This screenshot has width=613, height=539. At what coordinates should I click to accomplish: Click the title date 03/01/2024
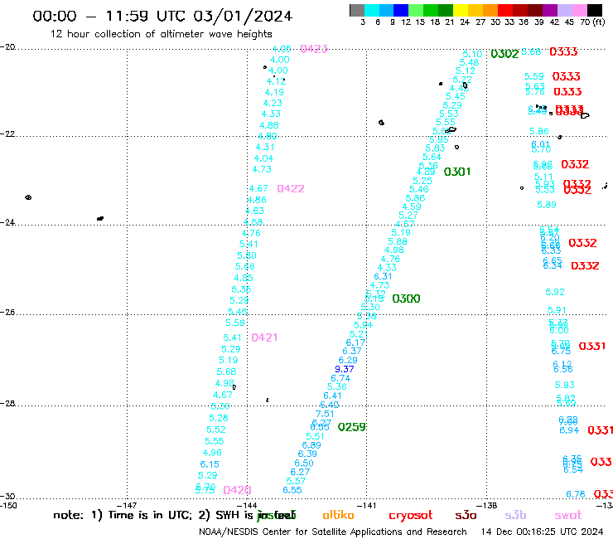[243, 16]
